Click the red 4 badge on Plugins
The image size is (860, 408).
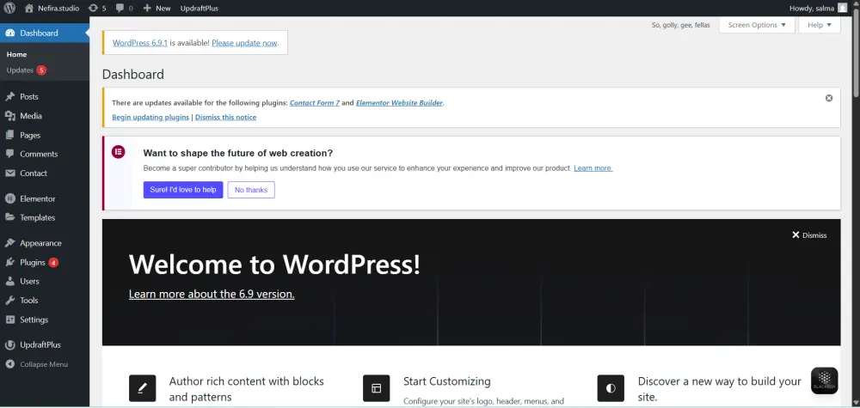53,262
